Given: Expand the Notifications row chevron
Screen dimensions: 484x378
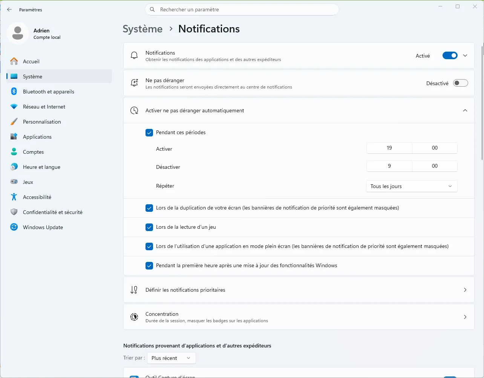Looking at the screenshot, I should click(465, 55).
